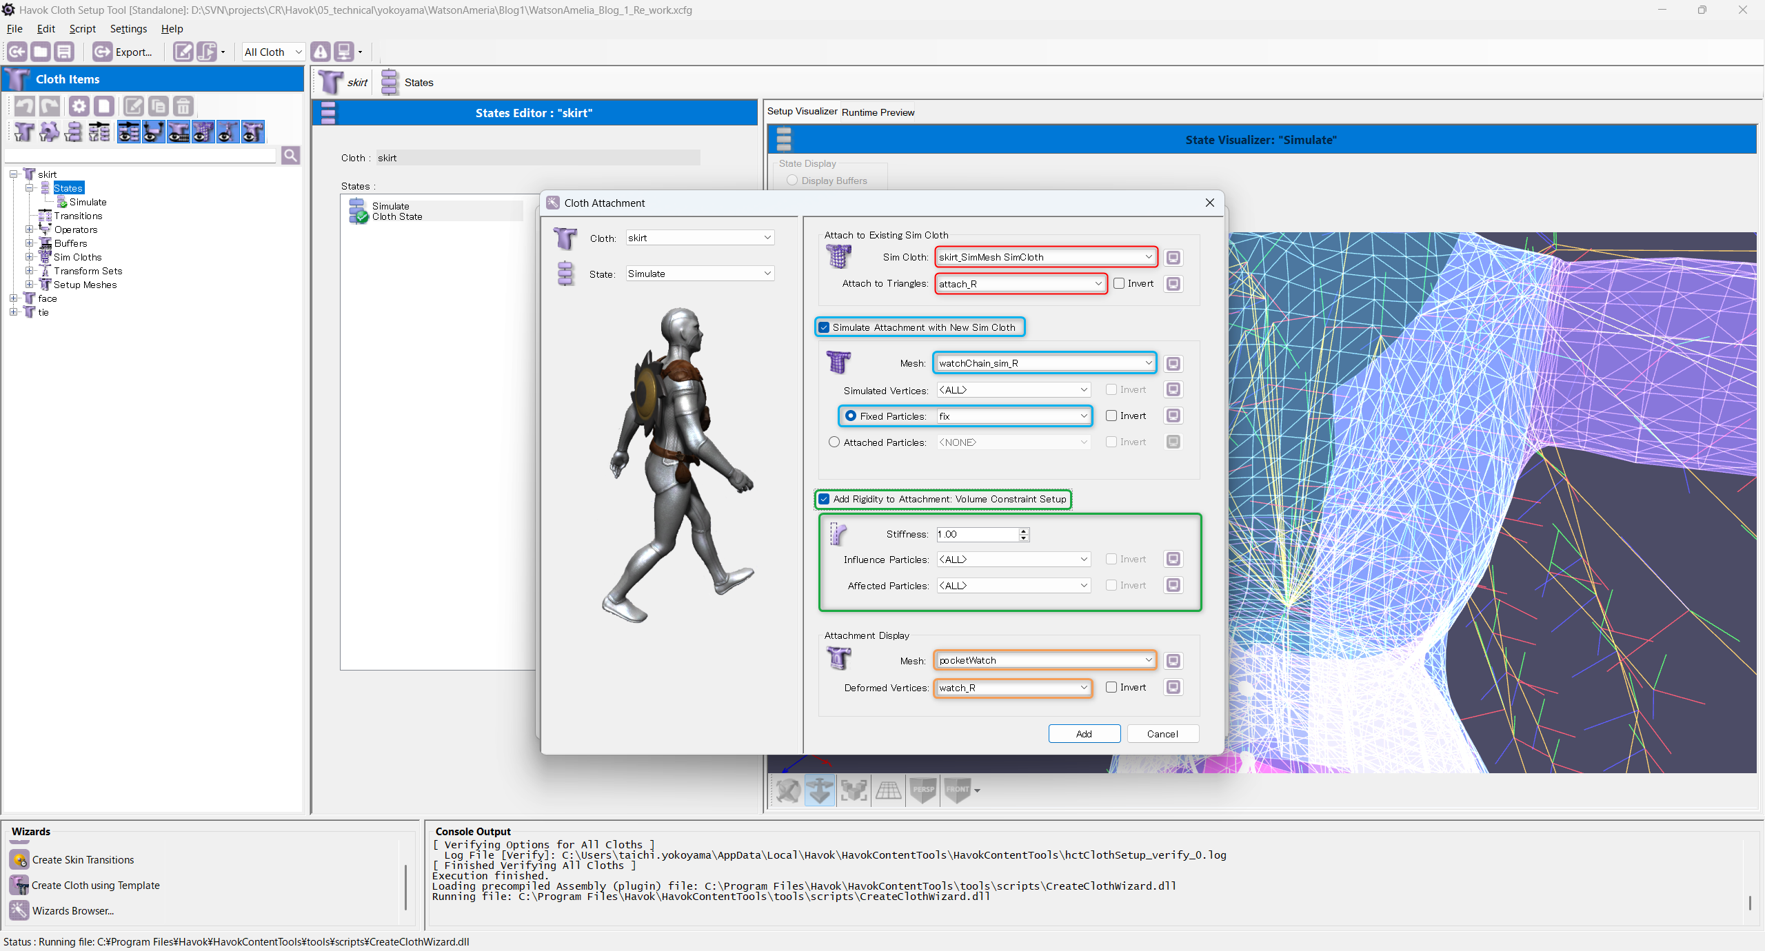Viewport: 1765px width, 951px height.
Task: Click the picker icon beside watchChain_sim_R mesh
Action: [1173, 363]
